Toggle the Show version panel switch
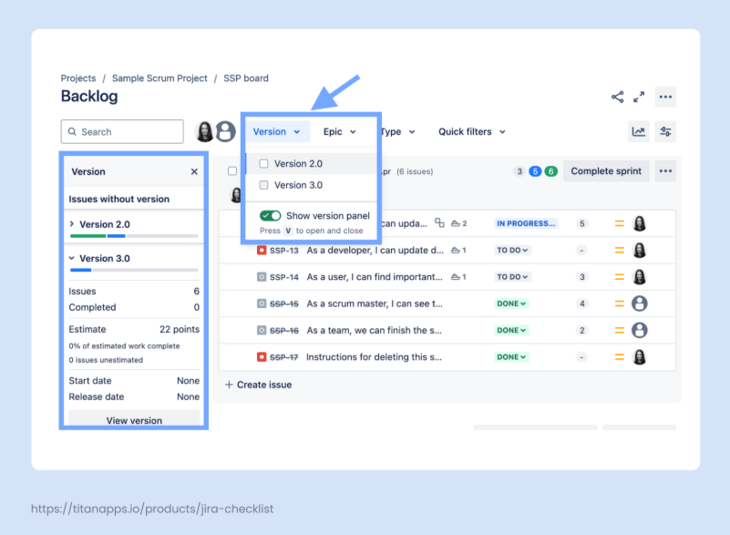Screen dimensions: 730x535 [270, 216]
